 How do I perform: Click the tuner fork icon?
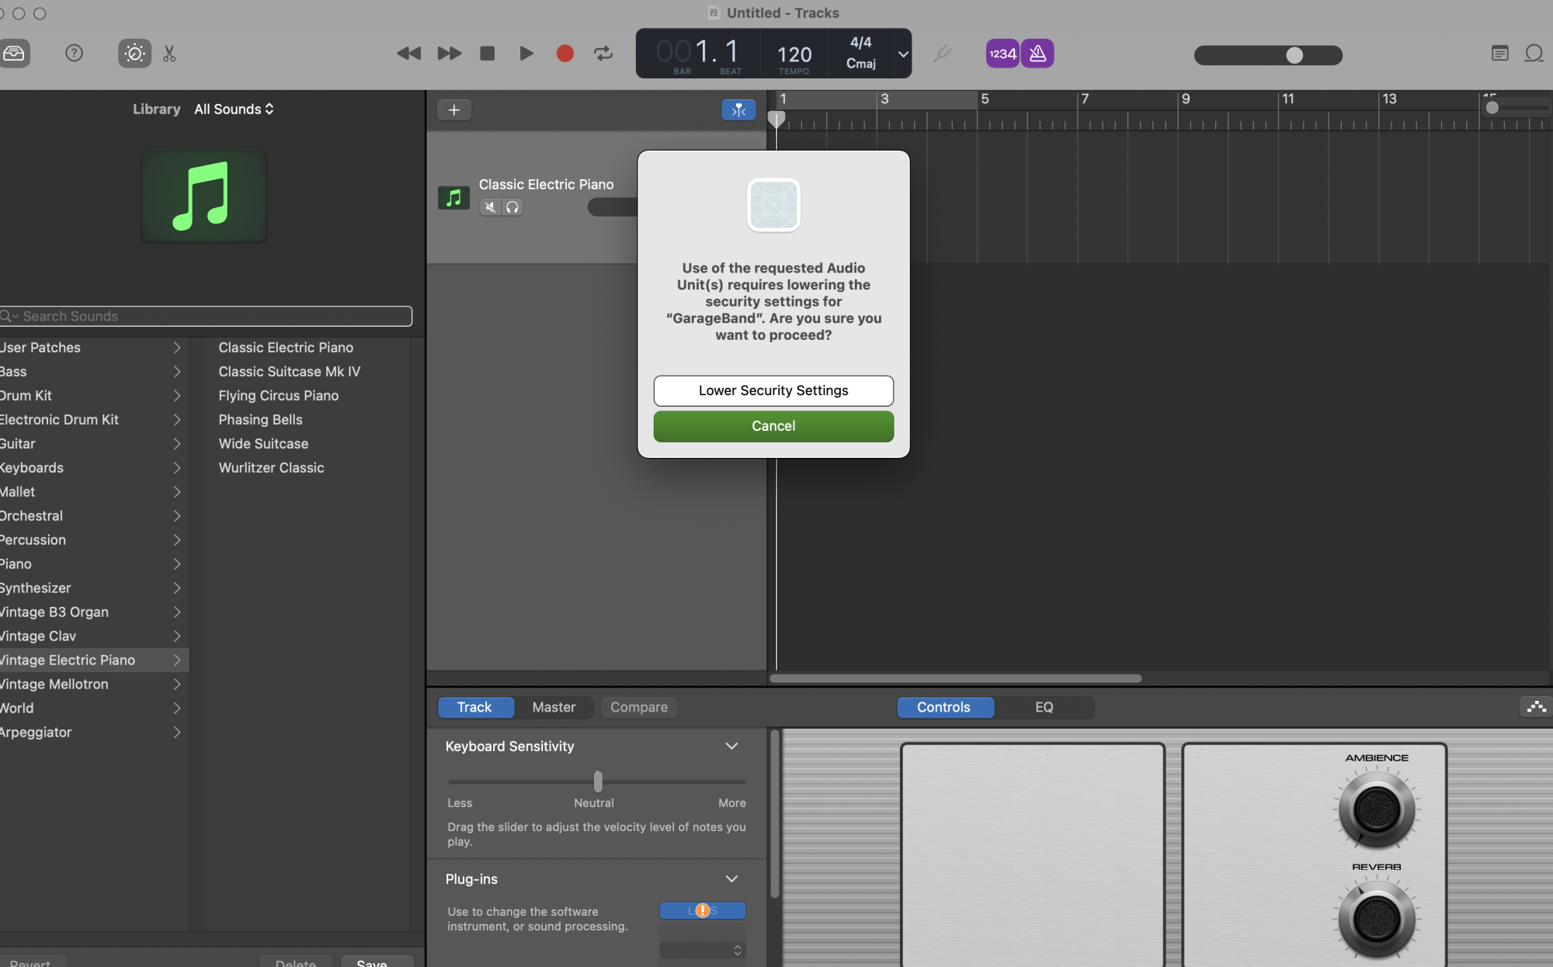[942, 54]
